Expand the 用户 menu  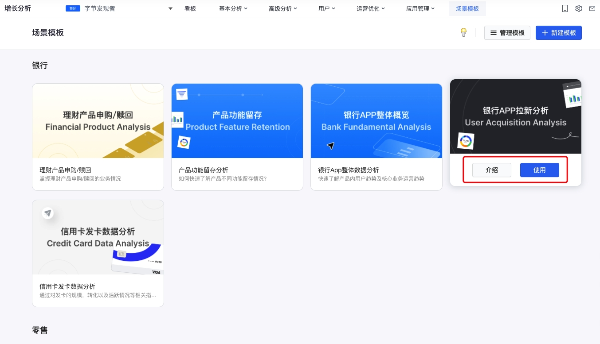tap(327, 8)
